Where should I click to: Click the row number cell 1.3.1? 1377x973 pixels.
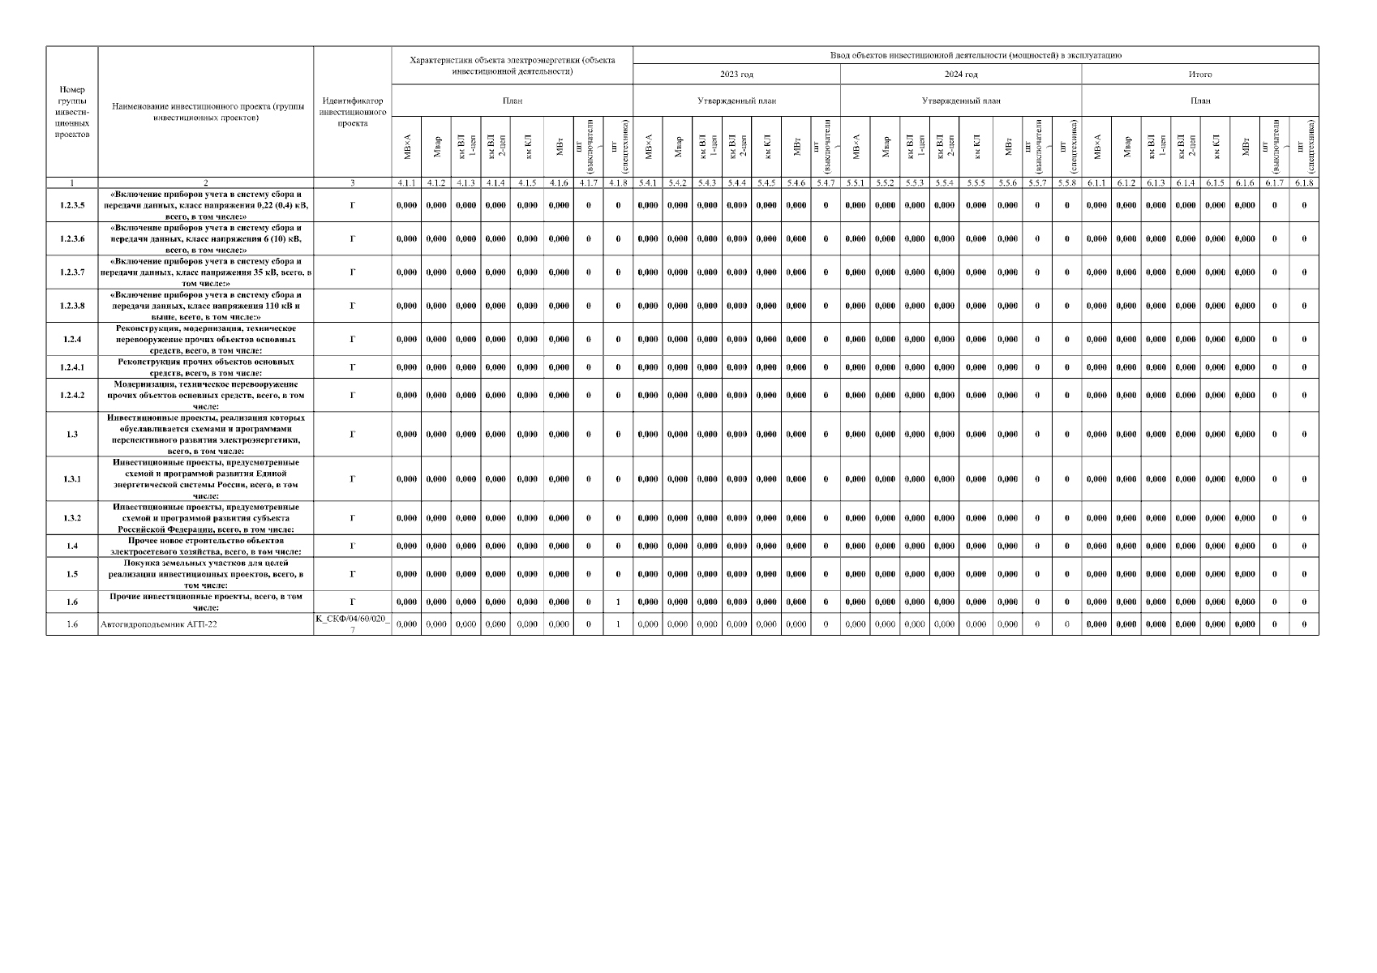(72, 478)
